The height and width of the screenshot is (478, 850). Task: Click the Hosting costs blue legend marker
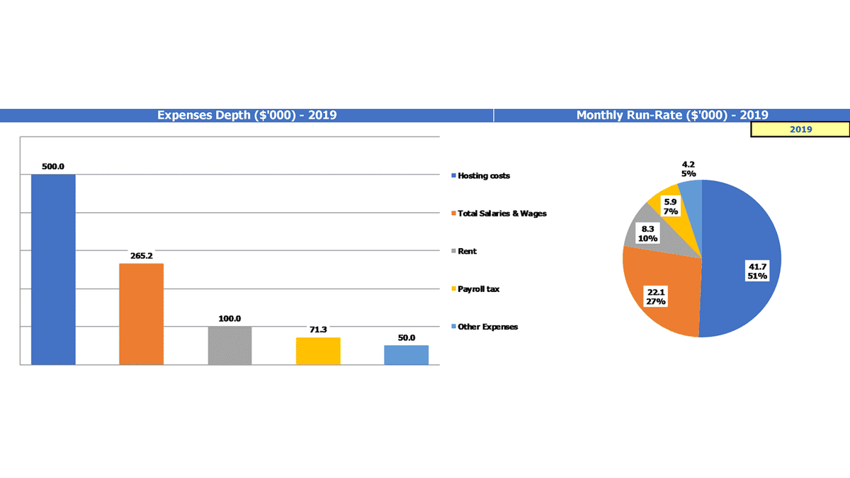[453, 175]
